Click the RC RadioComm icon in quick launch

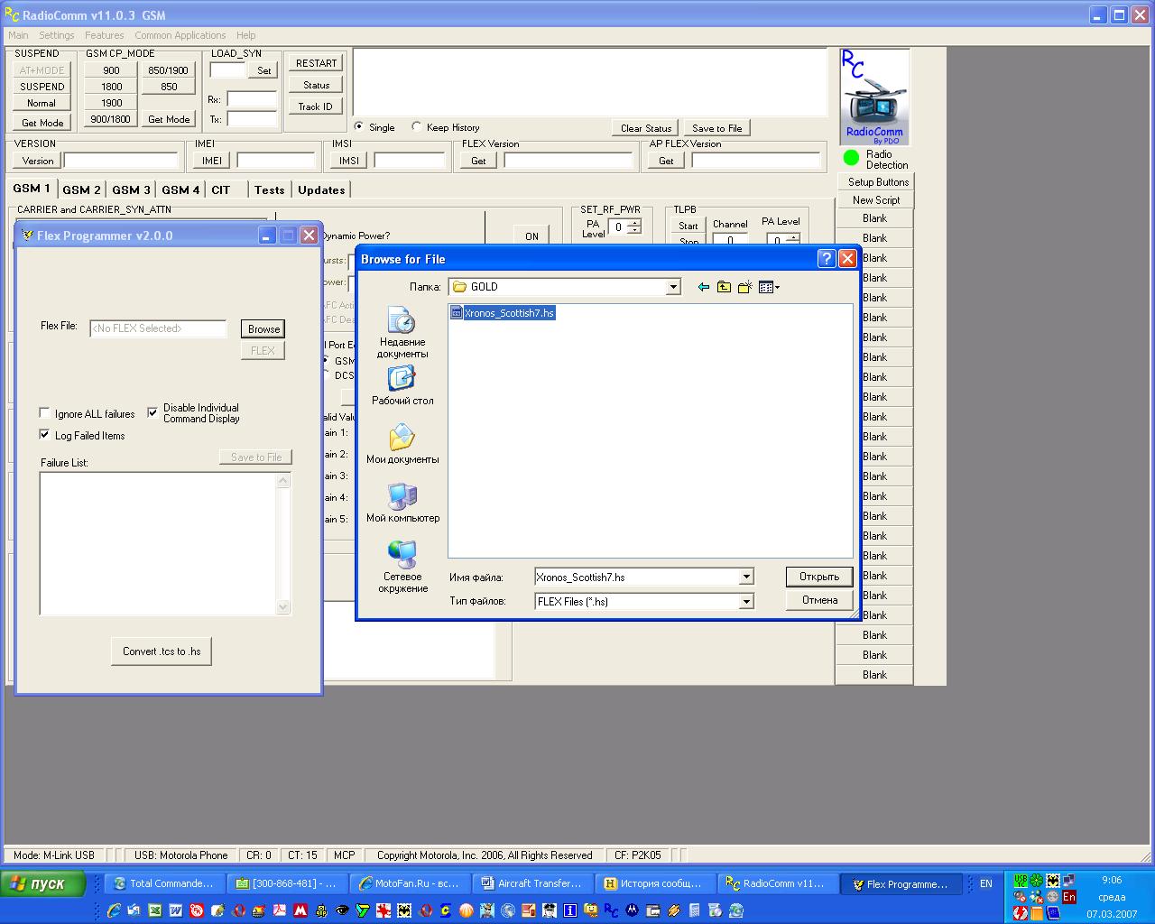(611, 910)
